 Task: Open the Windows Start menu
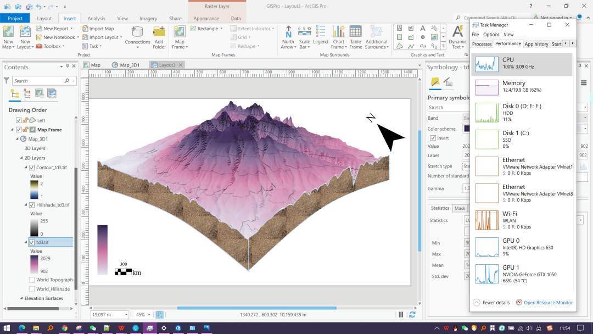point(7,328)
